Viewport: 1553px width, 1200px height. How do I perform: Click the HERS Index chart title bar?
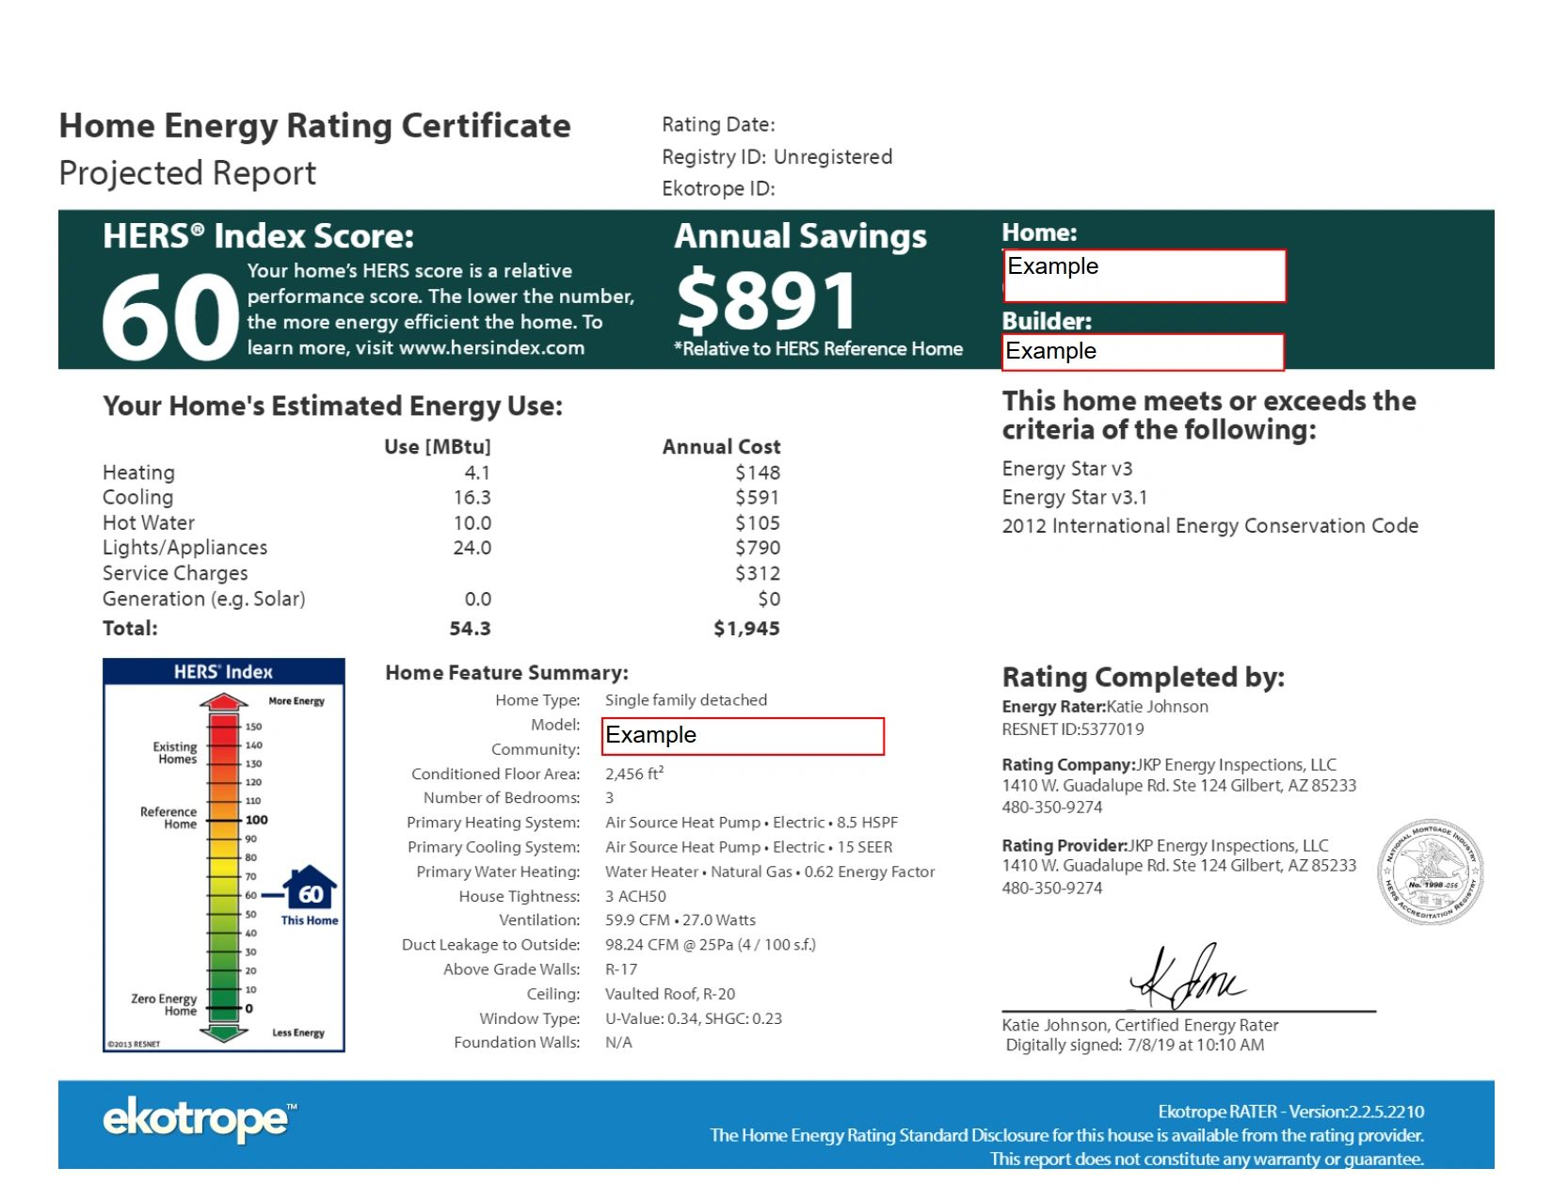(224, 672)
